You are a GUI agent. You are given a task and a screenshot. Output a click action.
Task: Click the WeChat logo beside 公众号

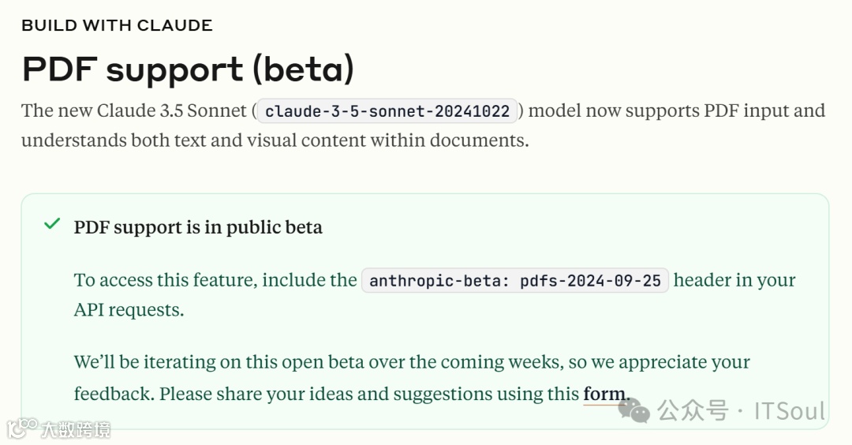point(634,409)
